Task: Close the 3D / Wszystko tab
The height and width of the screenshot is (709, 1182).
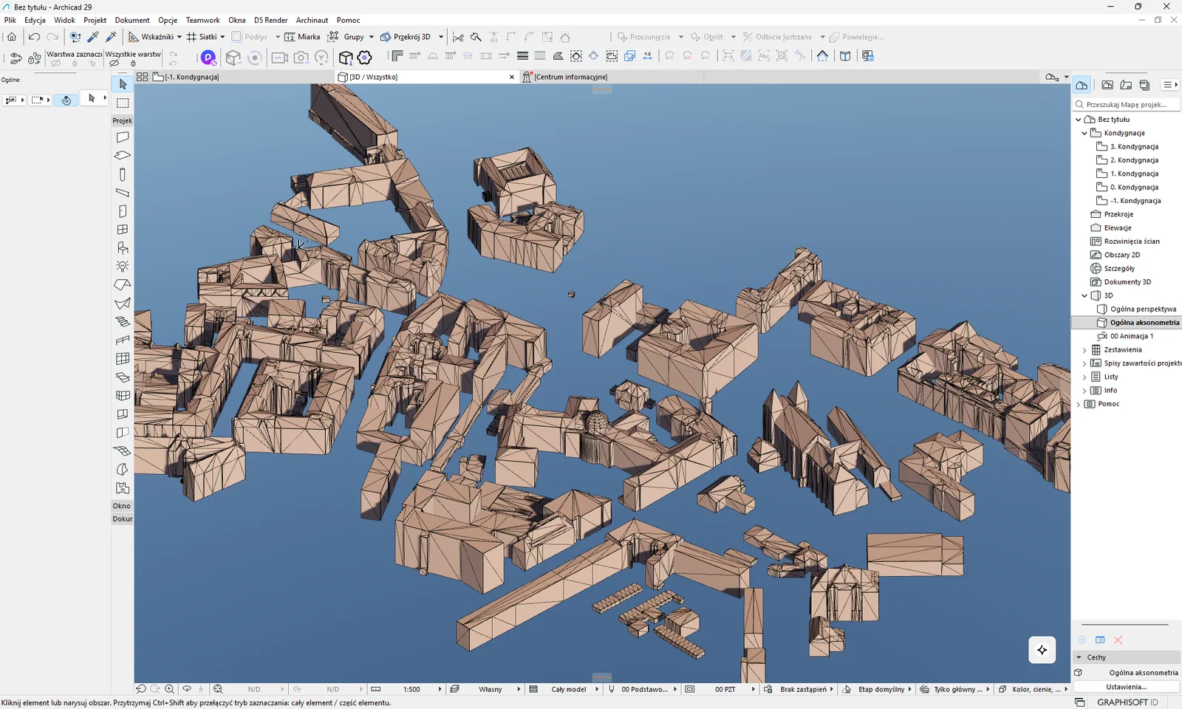Action: [512, 77]
